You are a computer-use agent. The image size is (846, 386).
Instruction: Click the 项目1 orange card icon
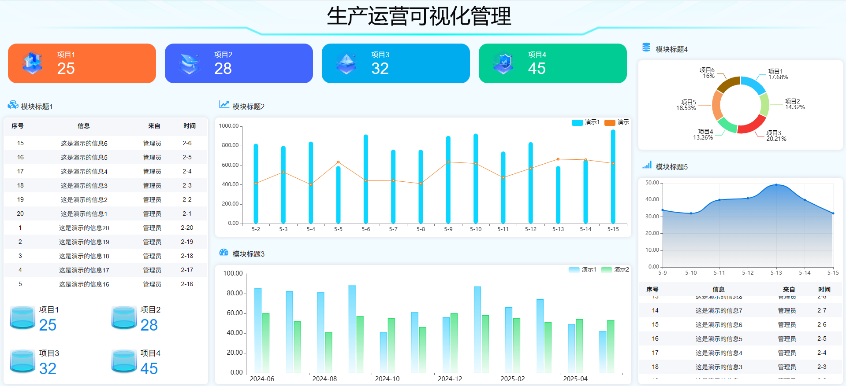tap(33, 63)
